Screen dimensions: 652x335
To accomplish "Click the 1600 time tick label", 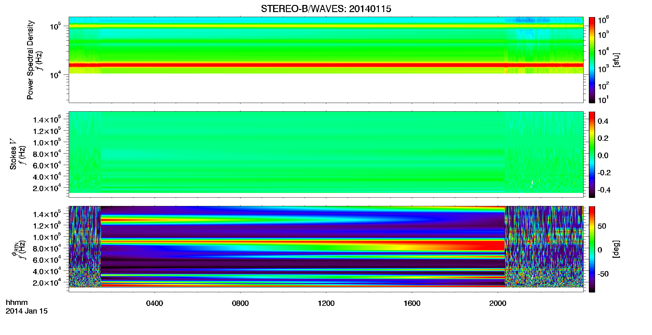I will (x=412, y=303).
